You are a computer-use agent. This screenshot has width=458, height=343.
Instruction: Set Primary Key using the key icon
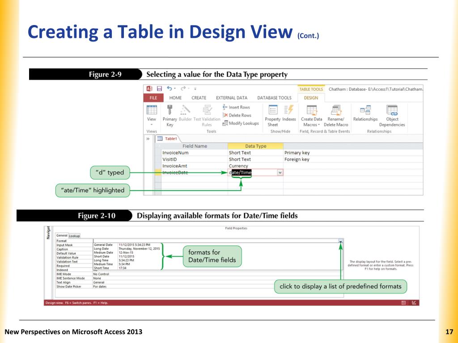(170, 110)
